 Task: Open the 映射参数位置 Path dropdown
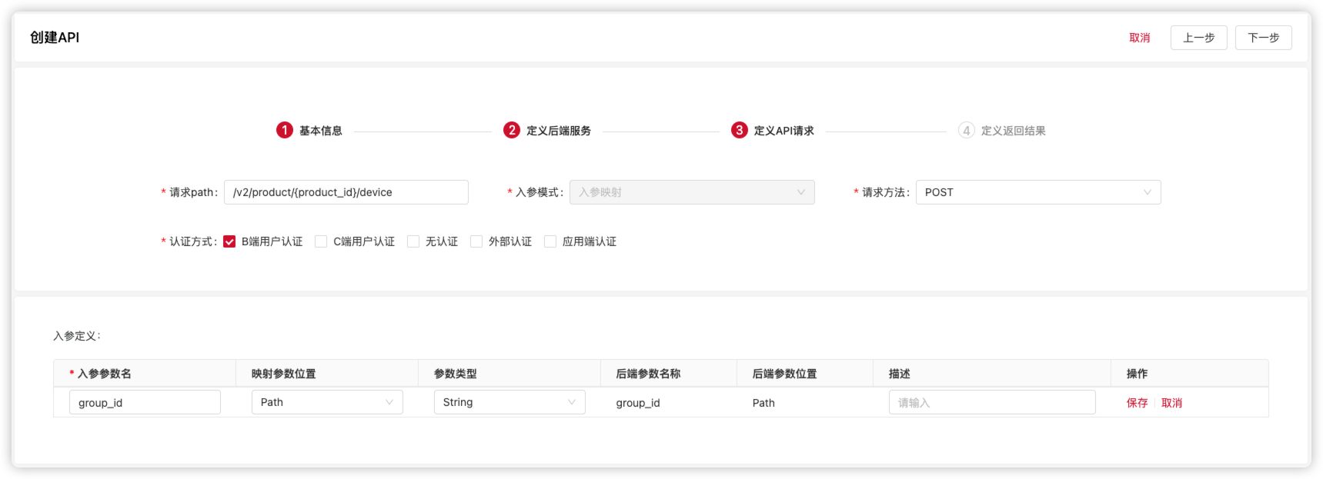pyautogui.click(x=326, y=402)
